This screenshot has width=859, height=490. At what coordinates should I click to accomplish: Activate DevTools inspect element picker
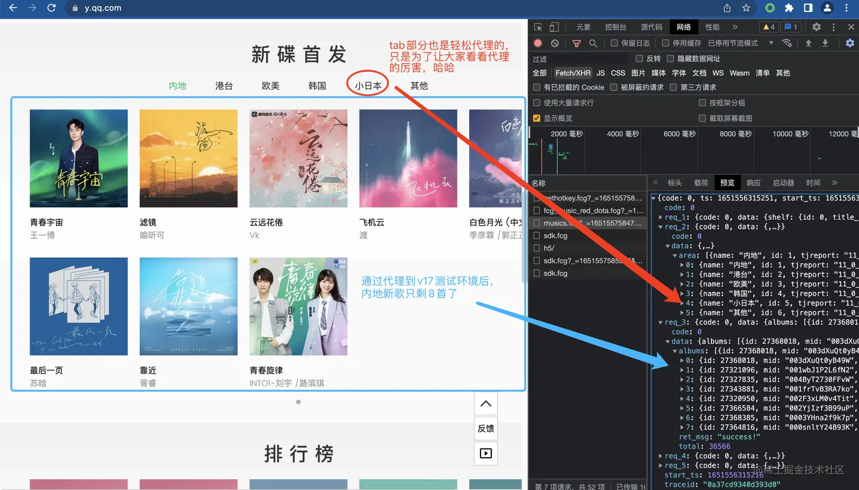click(x=538, y=27)
